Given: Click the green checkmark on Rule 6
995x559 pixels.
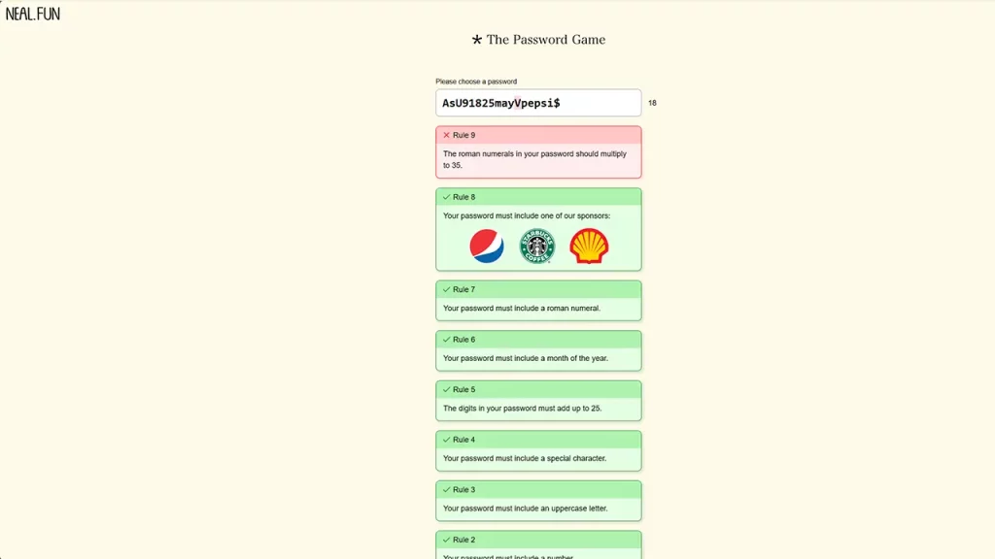Looking at the screenshot, I should coord(446,340).
